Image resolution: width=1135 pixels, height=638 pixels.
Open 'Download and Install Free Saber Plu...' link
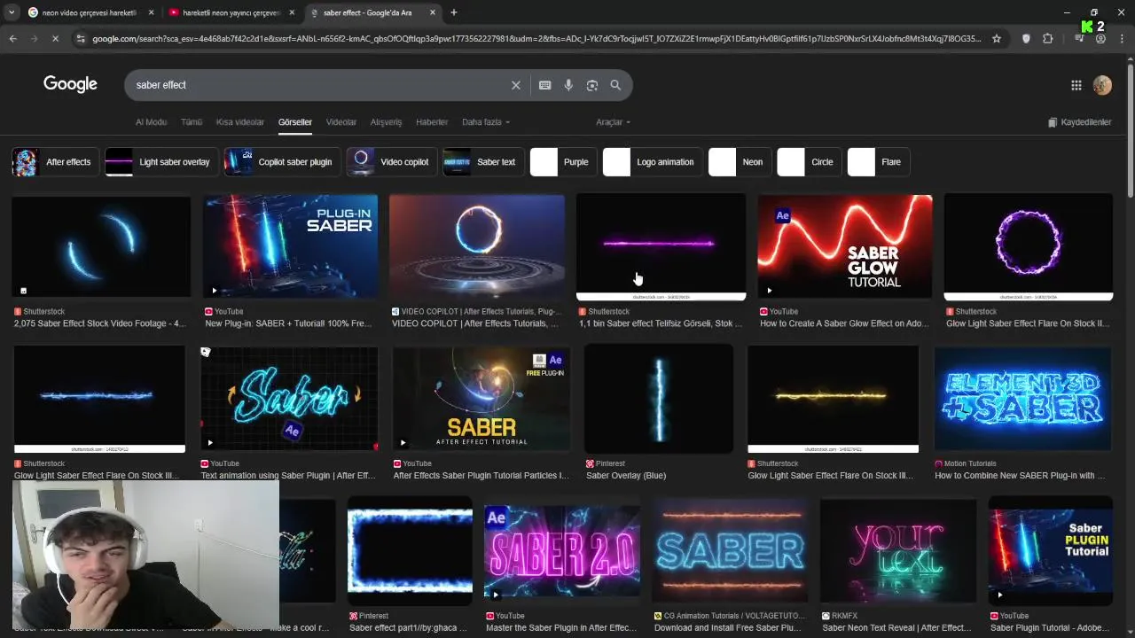[x=728, y=628]
